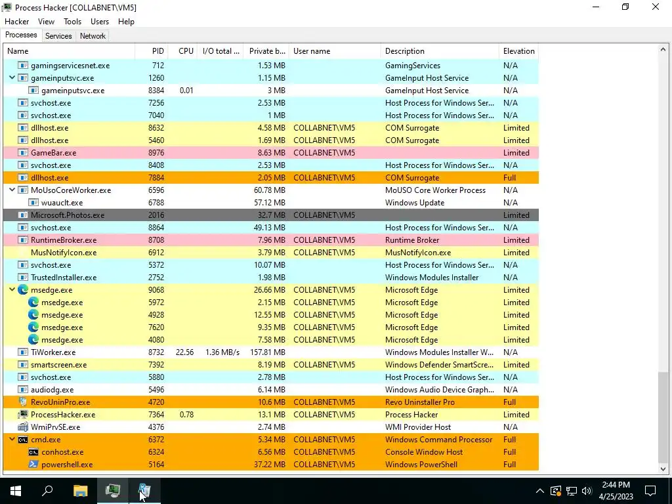The width and height of the screenshot is (672, 504).
Task: Open the Users menu
Action: [100, 22]
